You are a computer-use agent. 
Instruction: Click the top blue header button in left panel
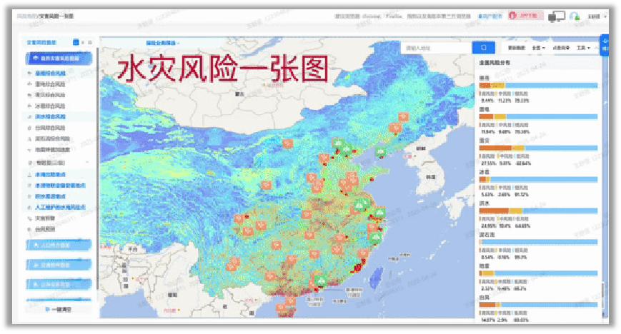tap(59, 59)
